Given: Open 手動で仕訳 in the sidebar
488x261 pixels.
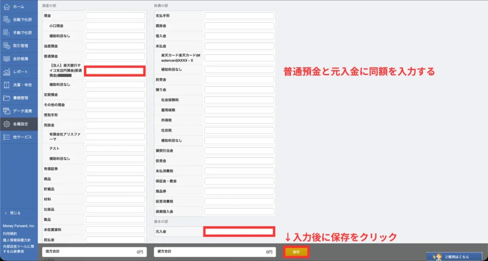Looking at the screenshot, I should point(19,33).
